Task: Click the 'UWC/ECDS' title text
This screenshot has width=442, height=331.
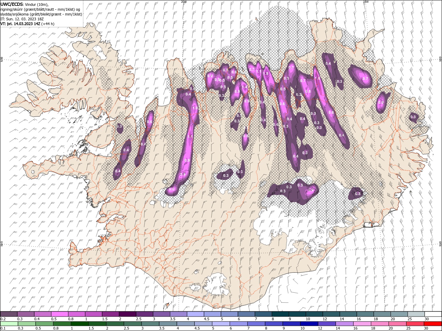Action: tap(12, 4)
